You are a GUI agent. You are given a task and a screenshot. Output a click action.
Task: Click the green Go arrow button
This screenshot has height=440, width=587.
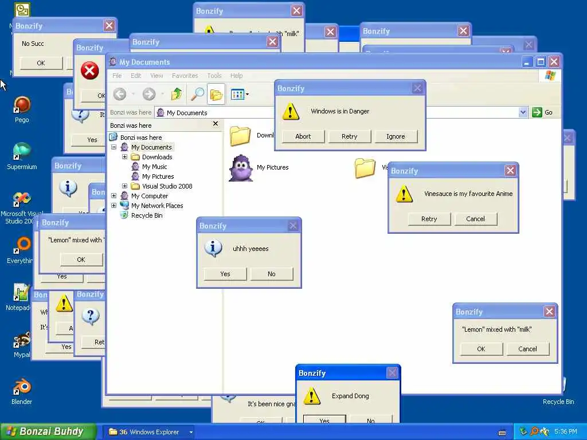537,112
